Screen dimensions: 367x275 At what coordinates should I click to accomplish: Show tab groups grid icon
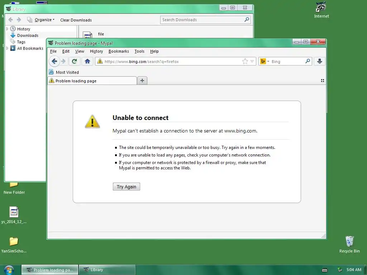[322, 81]
